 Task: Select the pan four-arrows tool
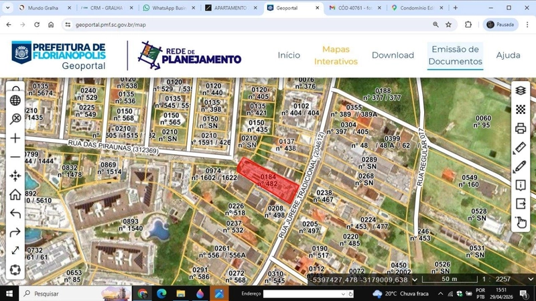15,176
